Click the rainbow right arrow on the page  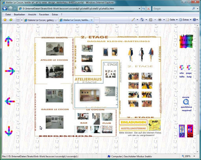(10, 71)
